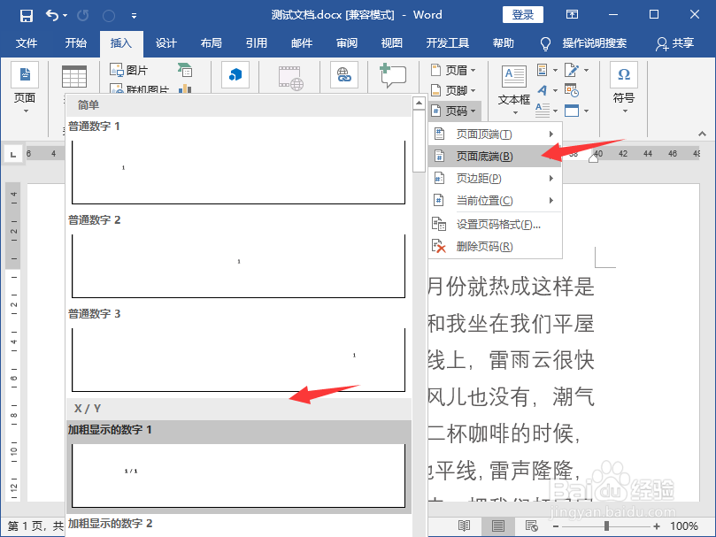Click the 登录 sign-in button
The height and width of the screenshot is (537, 716).
click(523, 15)
